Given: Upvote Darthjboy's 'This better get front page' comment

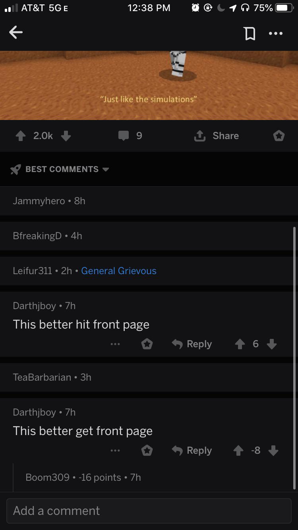Looking at the screenshot, I should (240, 450).
